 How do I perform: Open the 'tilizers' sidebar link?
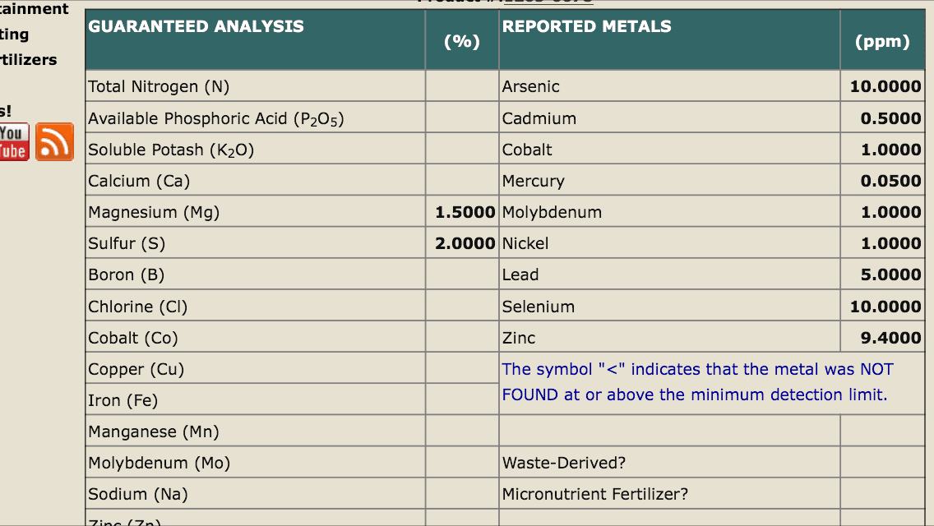pos(28,60)
